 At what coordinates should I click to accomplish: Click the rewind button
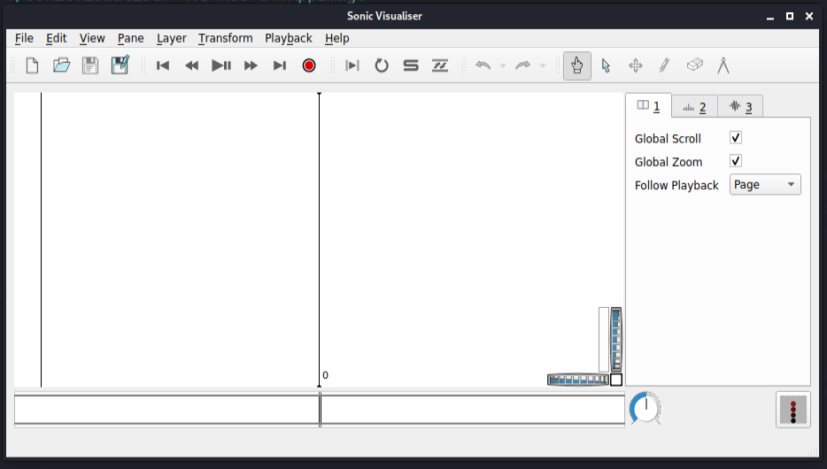tap(192, 65)
